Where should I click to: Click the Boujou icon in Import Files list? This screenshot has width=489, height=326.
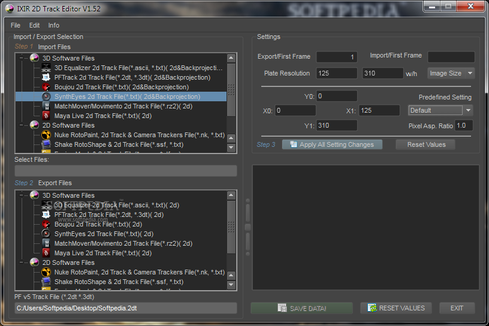[46, 87]
